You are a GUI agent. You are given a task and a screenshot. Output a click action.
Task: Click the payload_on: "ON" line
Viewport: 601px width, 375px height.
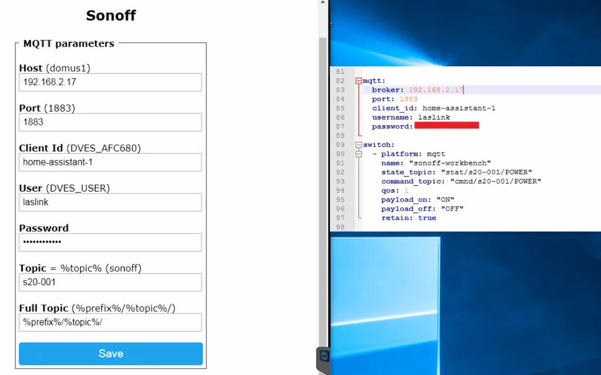(x=418, y=200)
